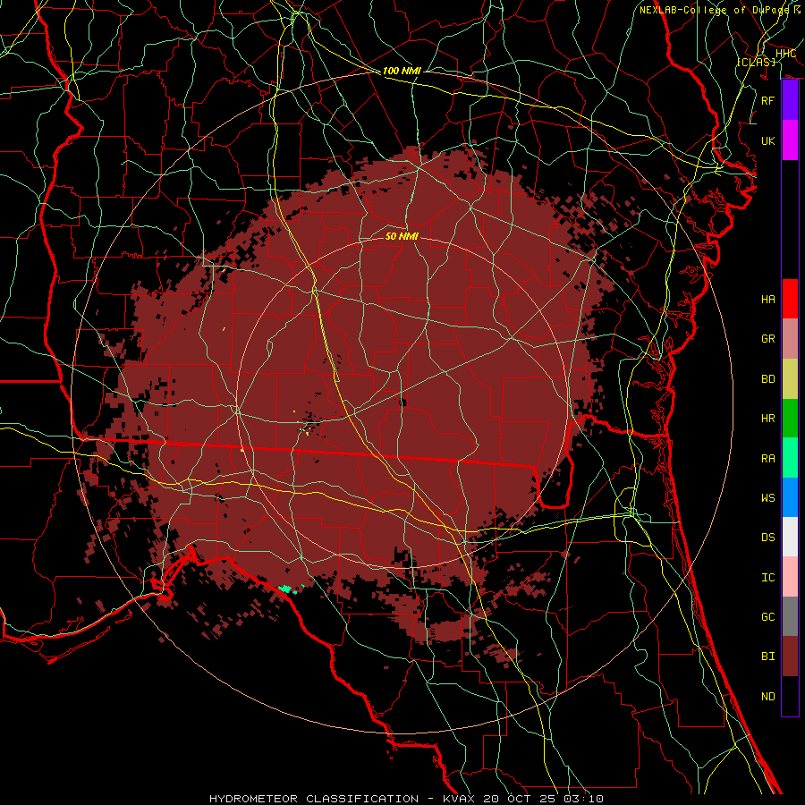The width and height of the screenshot is (805, 805).
Task: Click the BI legend label
Action: click(x=767, y=657)
